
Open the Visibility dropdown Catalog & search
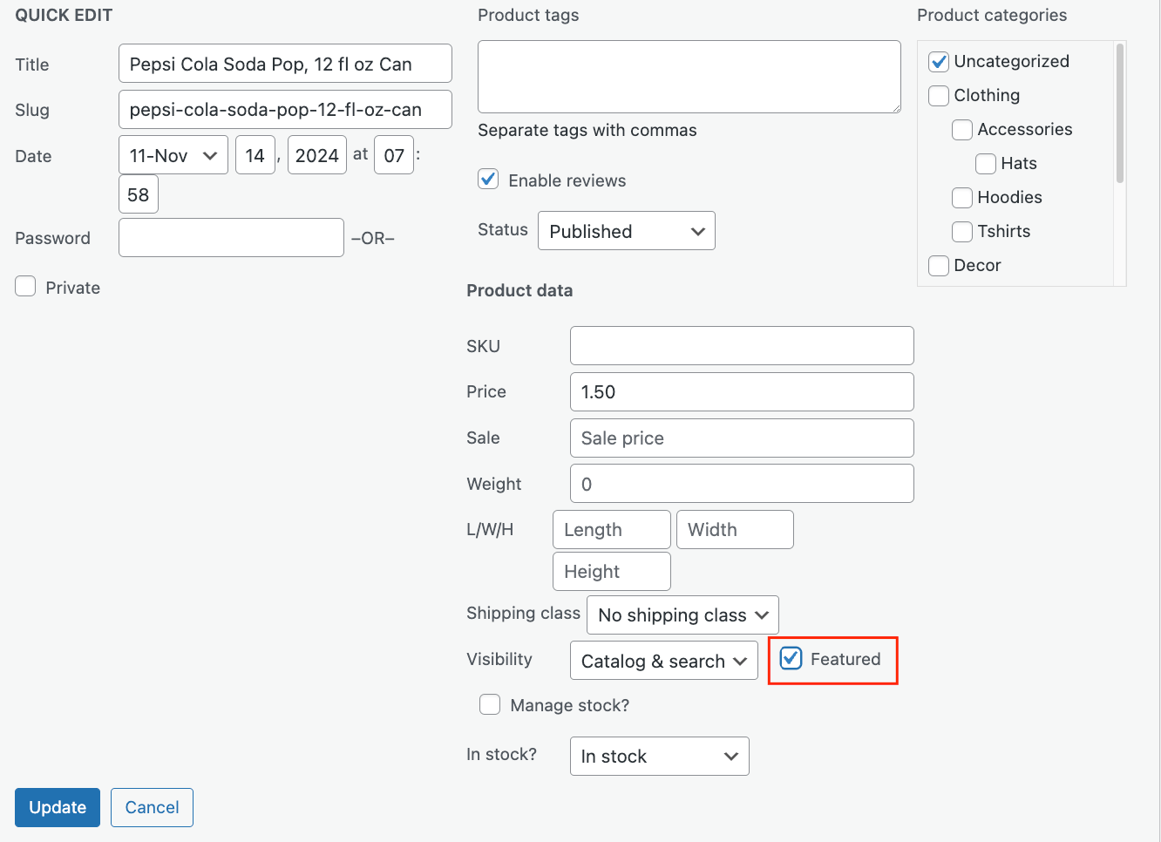[x=664, y=661]
